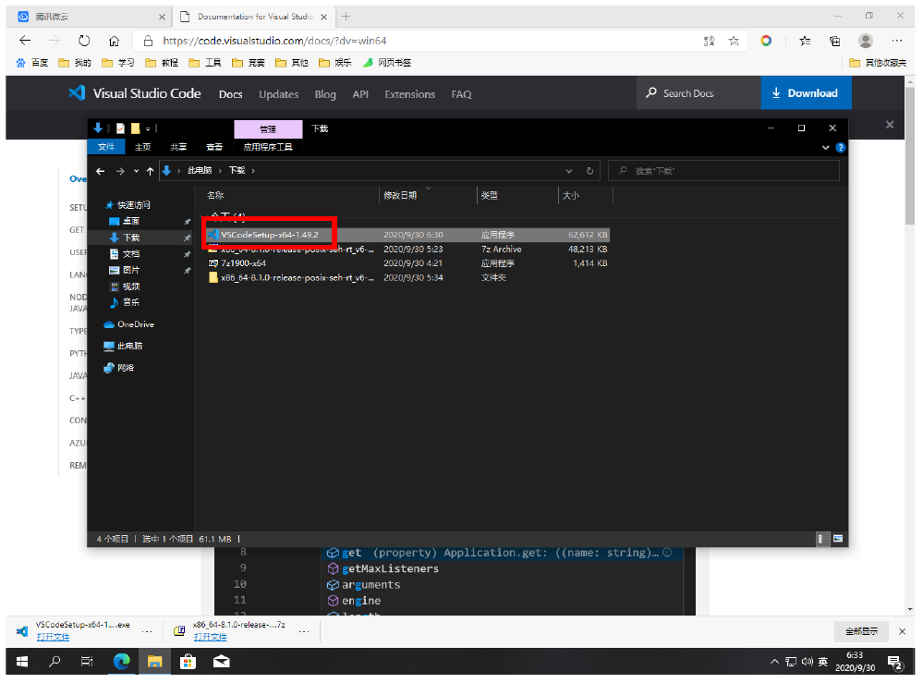
Task: Toggle the input language indicator 英
Action: 822,662
